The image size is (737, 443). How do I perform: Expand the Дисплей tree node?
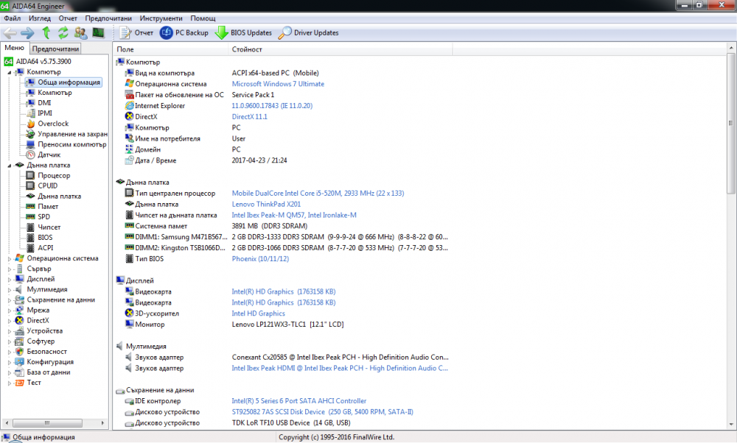10,279
